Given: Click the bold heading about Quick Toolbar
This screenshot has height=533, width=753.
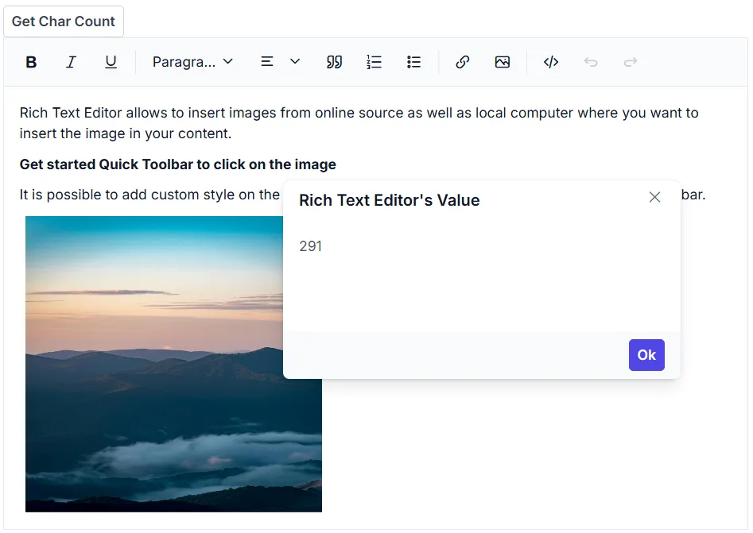Looking at the screenshot, I should click(177, 164).
